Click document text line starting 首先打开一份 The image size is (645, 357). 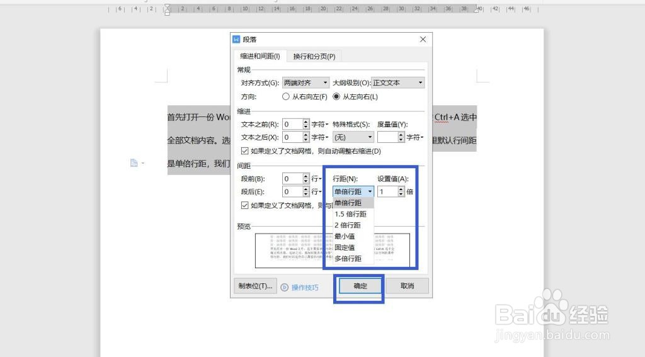pyautogui.click(x=198, y=117)
